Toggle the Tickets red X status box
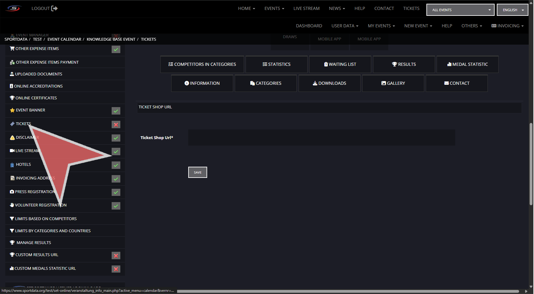This screenshot has height=294, width=534. pyautogui.click(x=116, y=124)
